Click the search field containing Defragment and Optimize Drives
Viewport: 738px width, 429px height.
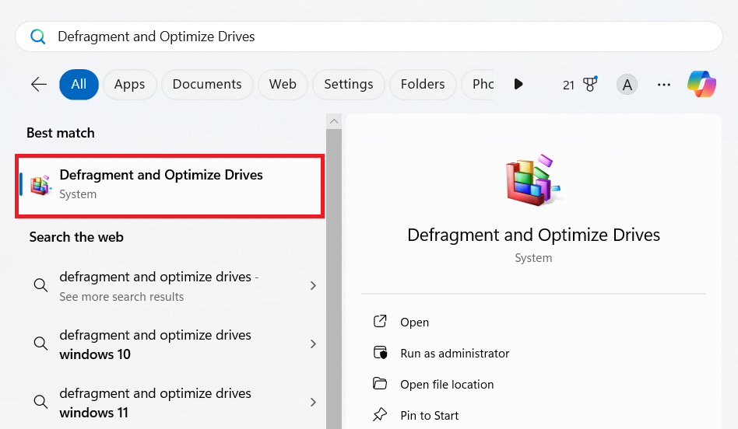pos(368,37)
